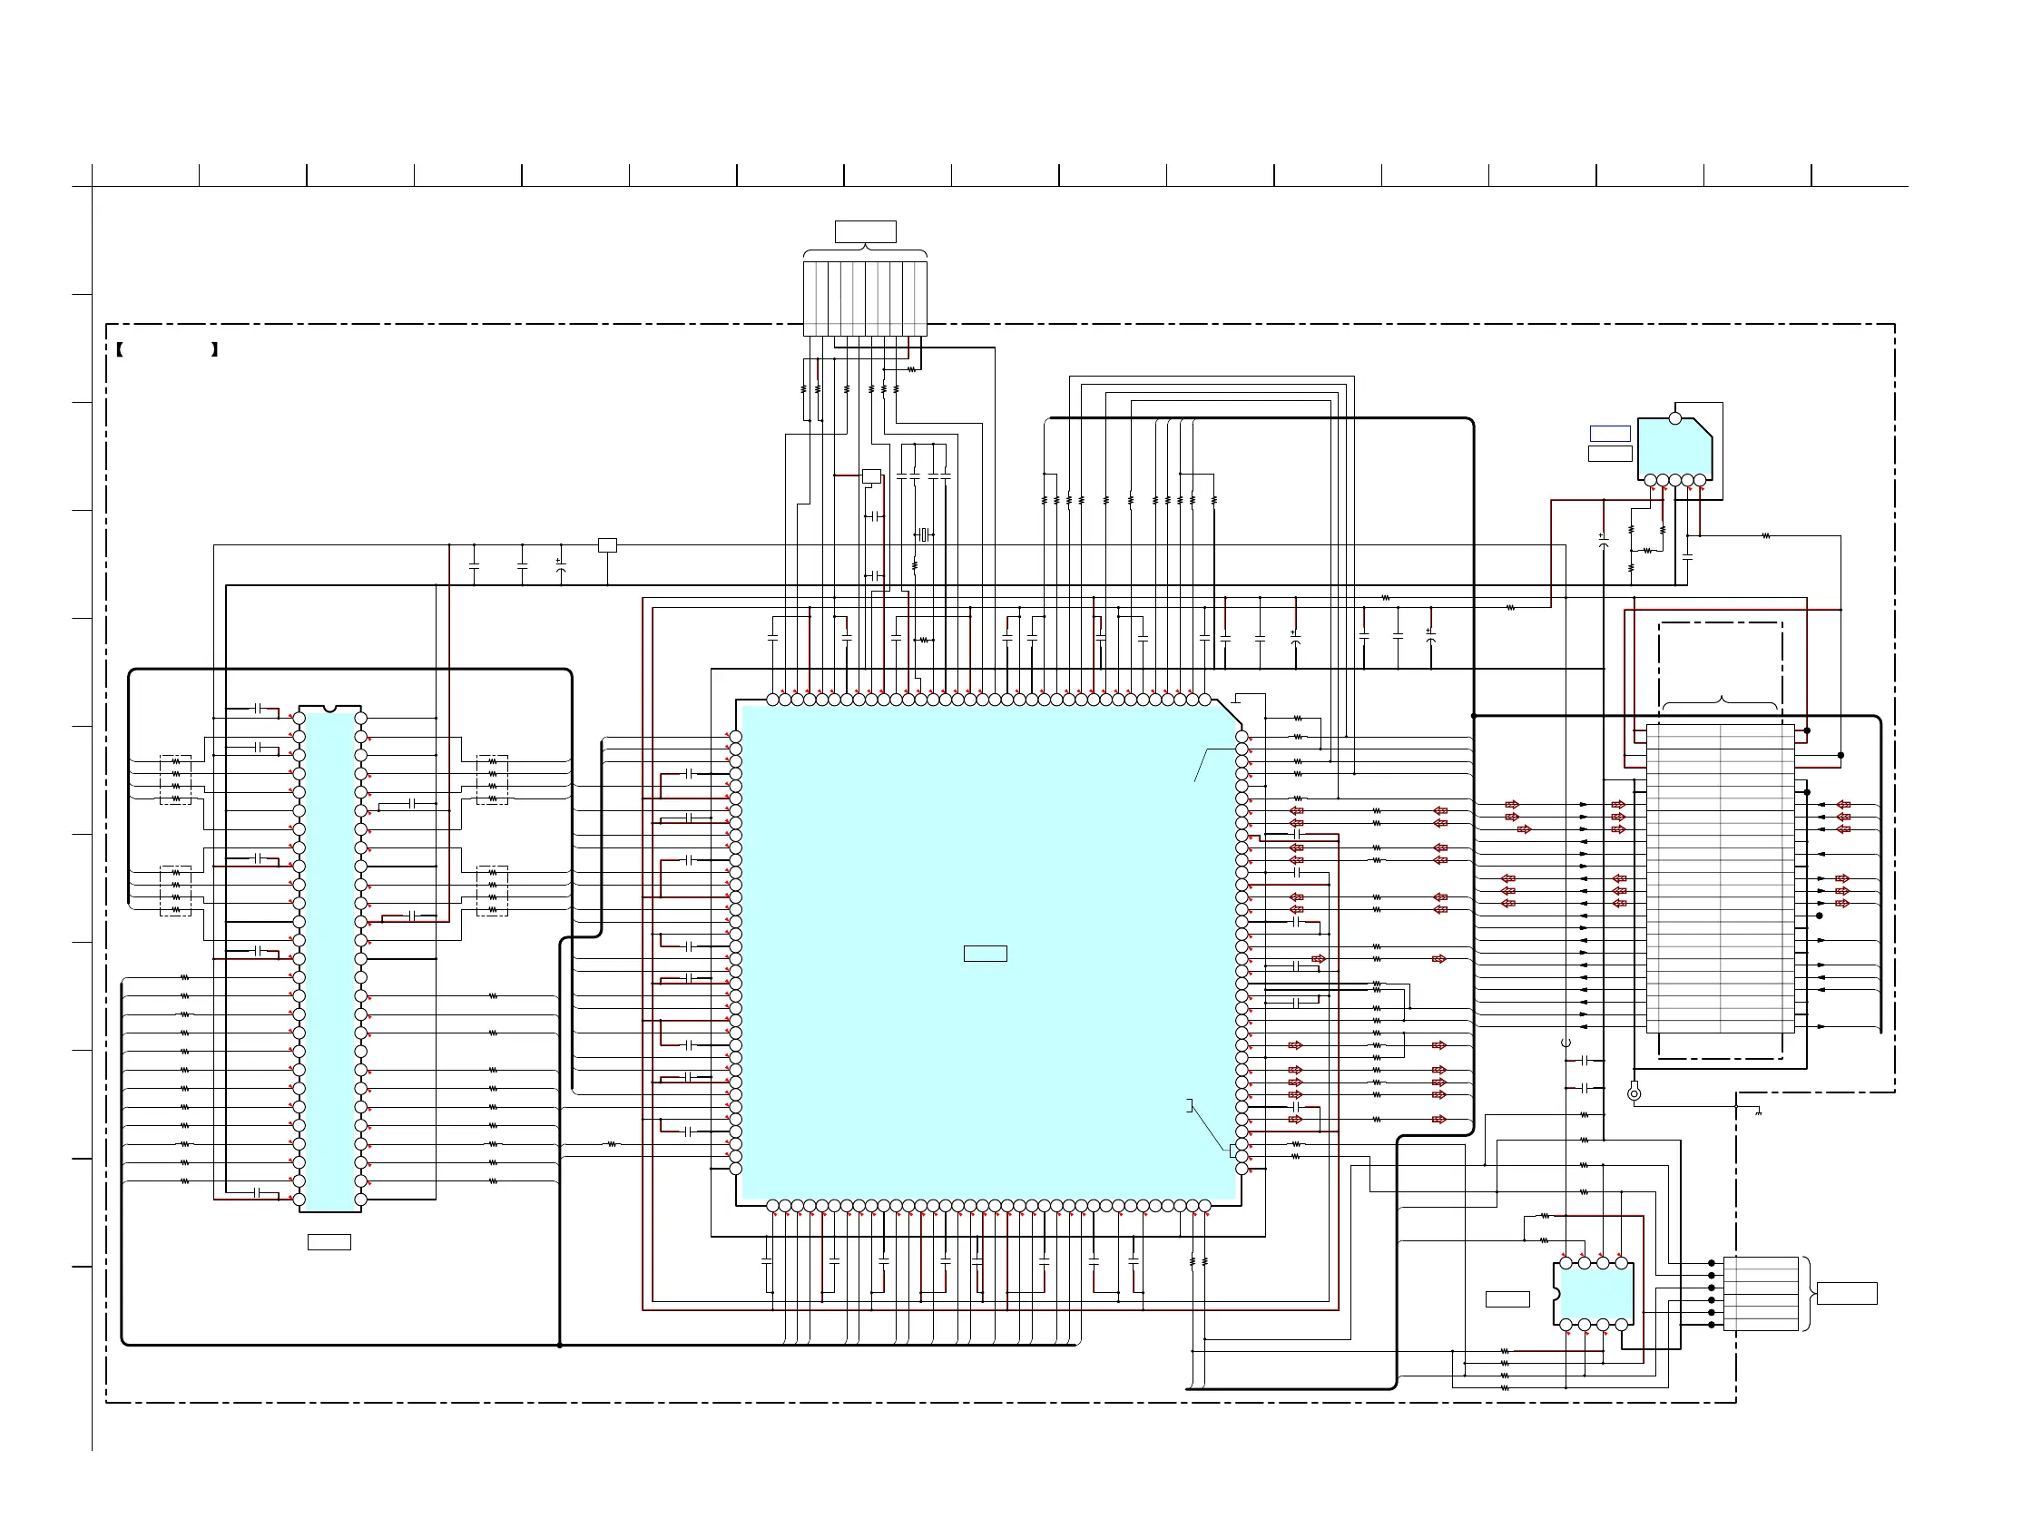This screenshot has height=1528, width=2032.
Task: Click the five-pin cyan IC at top right
Action: coord(1674,449)
